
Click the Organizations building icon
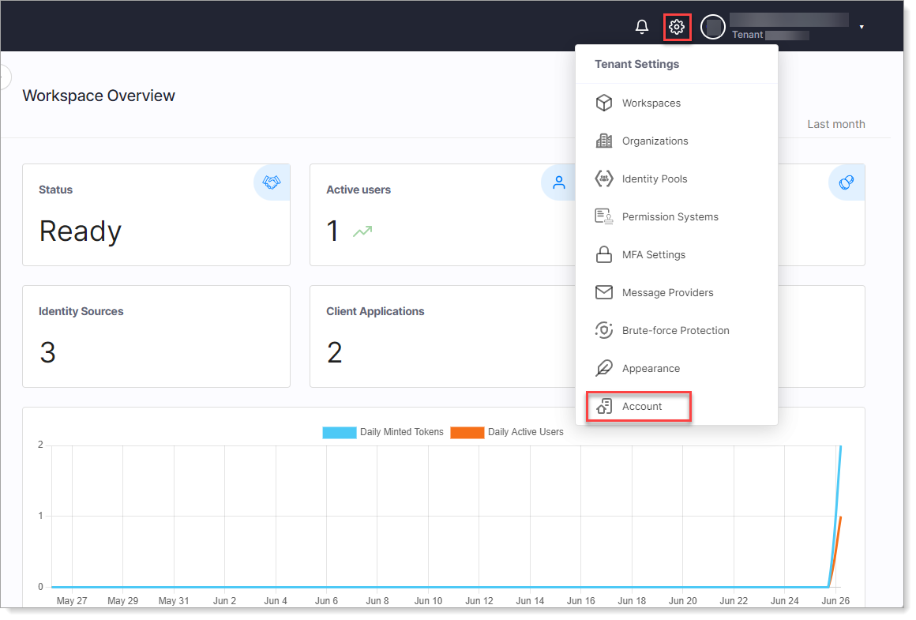click(x=603, y=141)
